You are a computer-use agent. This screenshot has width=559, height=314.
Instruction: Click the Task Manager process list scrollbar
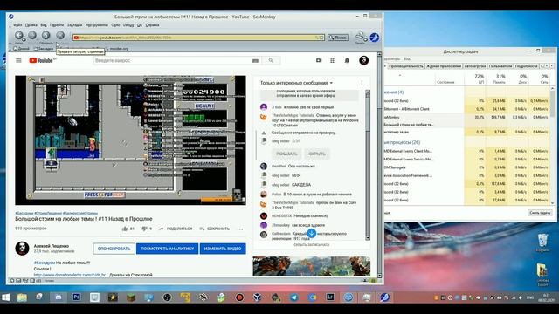pyautogui.click(x=553, y=146)
